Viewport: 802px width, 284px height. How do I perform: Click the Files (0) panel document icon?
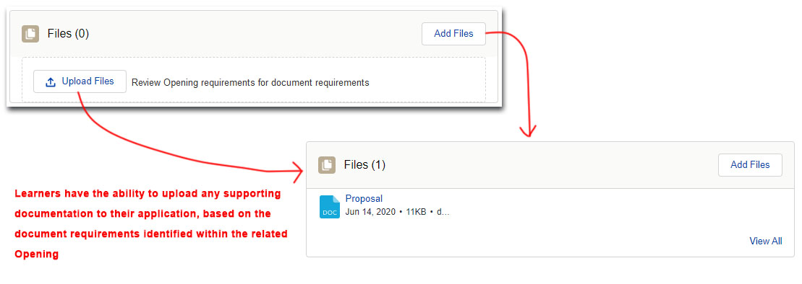[x=30, y=34]
